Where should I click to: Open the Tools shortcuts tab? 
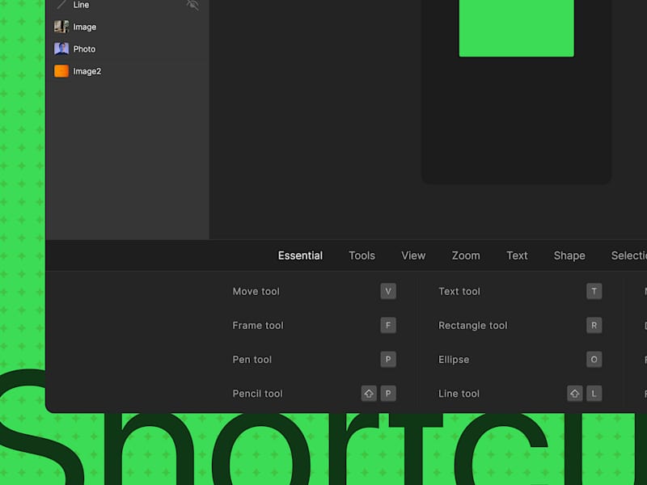[x=362, y=255]
